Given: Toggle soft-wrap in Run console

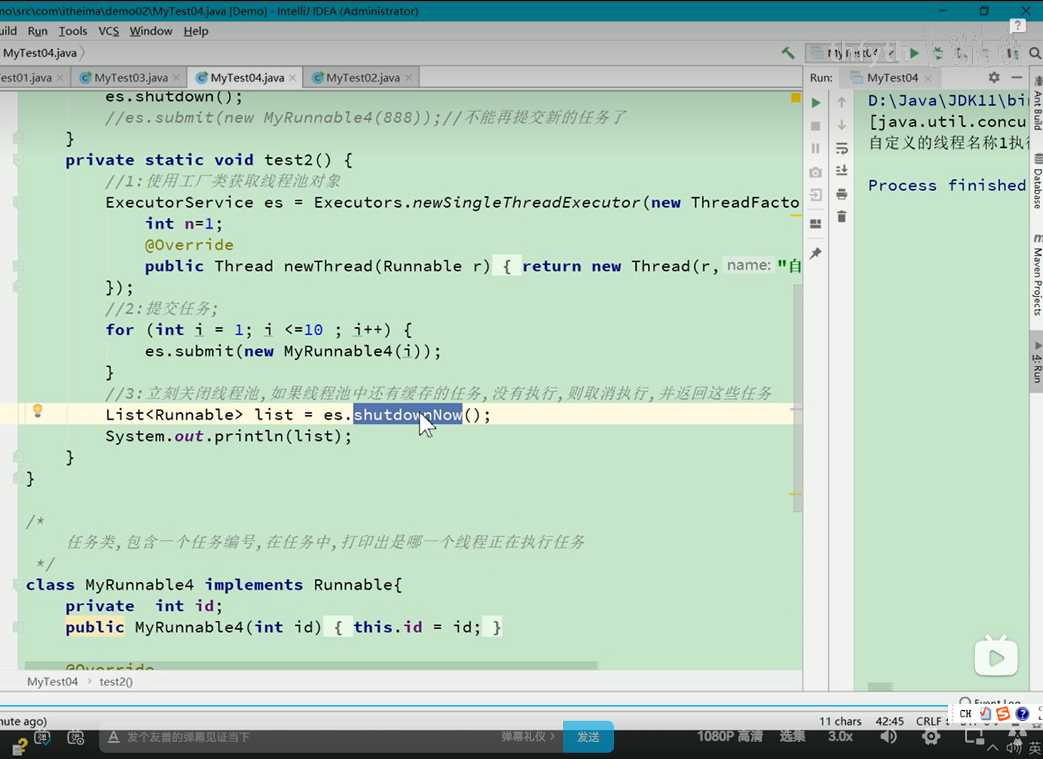Looking at the screenshot, I should [x=842, y=149].
